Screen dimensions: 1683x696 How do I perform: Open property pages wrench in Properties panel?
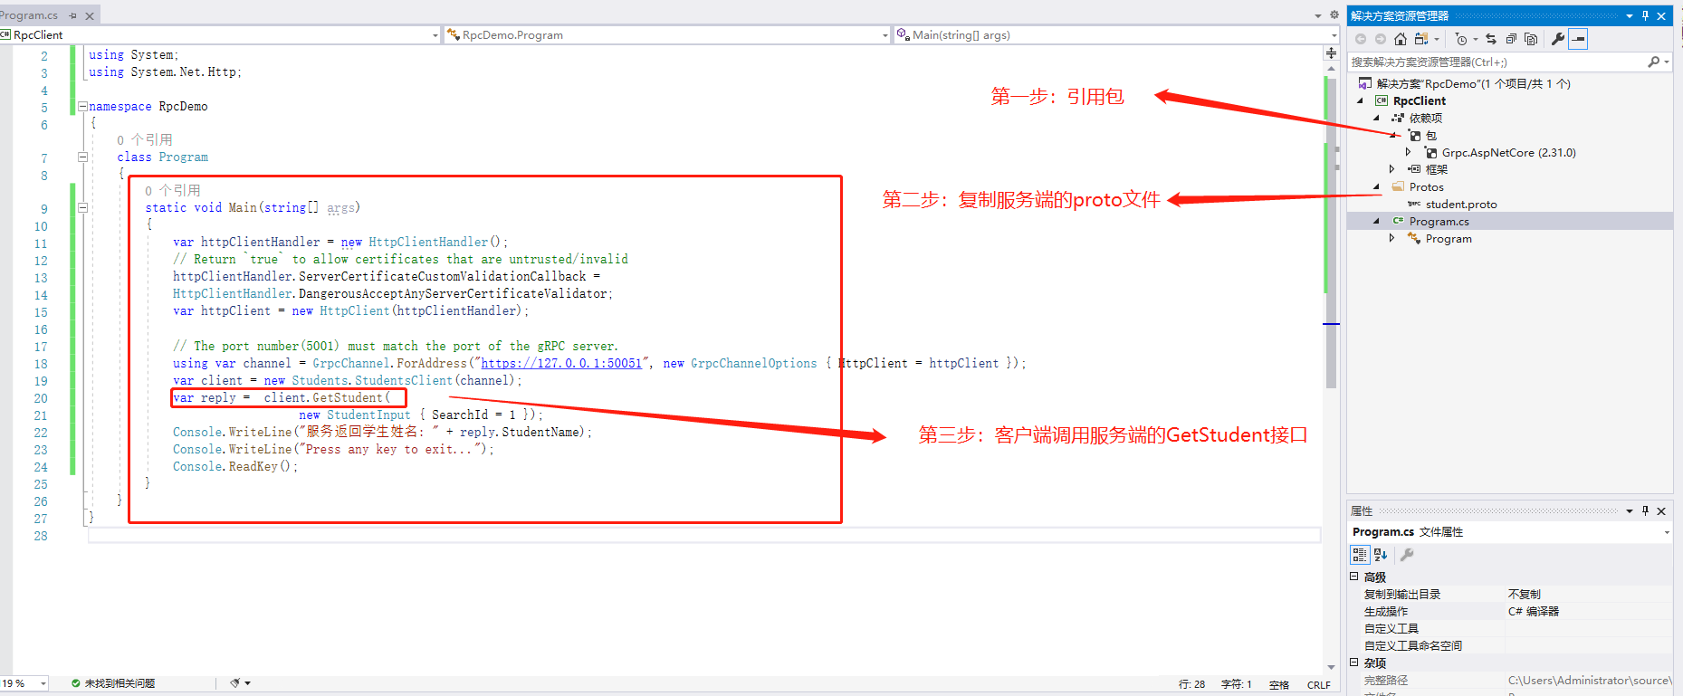[x=1407, y=555]
